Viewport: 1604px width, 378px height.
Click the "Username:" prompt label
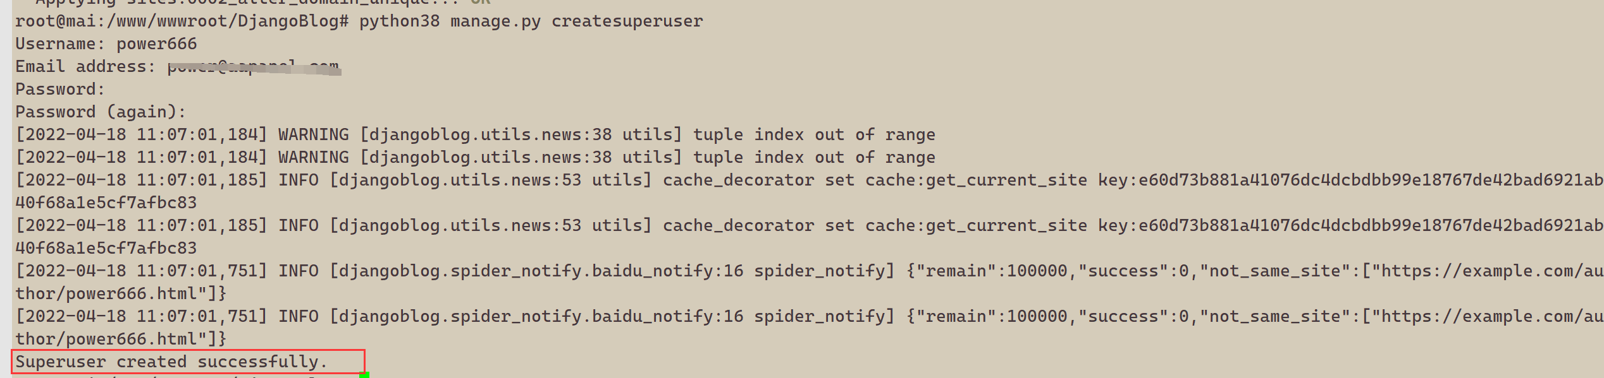coord(60,44)
